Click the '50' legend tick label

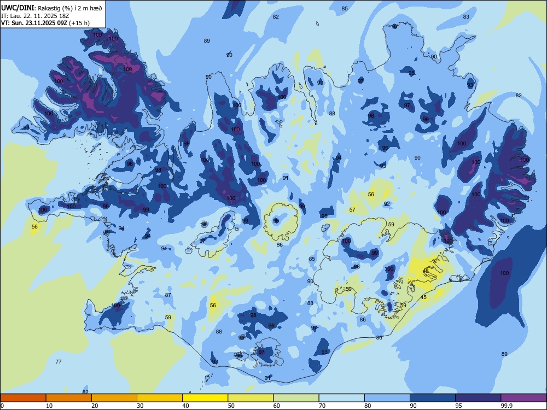tap(231, 406)
